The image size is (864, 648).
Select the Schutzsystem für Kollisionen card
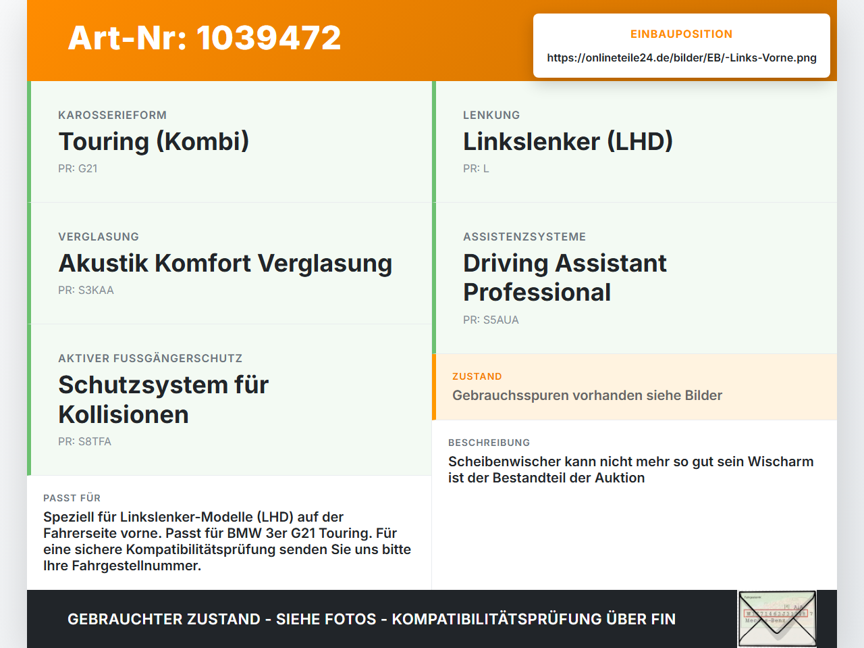coord(230,400)
